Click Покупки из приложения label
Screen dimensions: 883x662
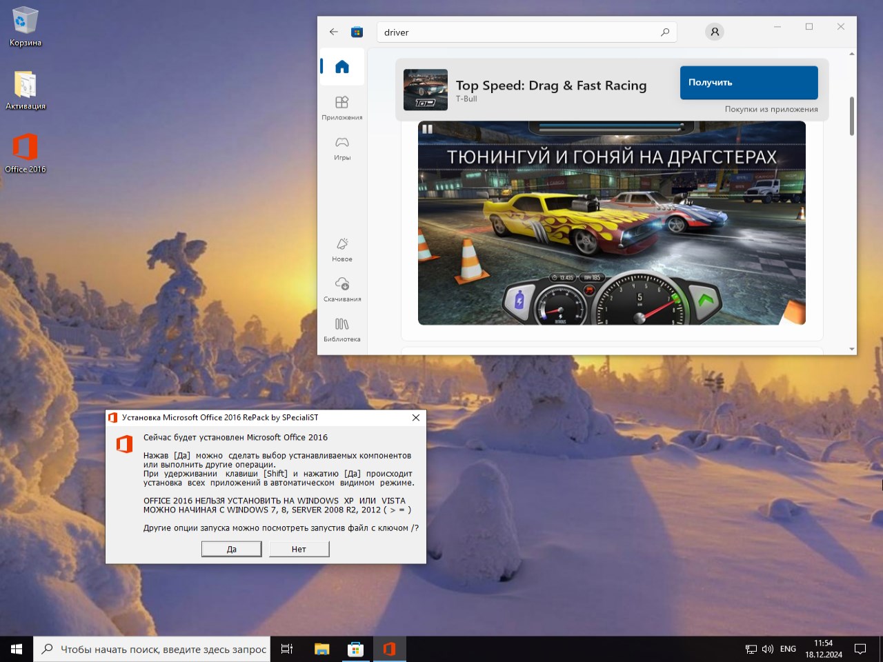[x=771, y=109]
